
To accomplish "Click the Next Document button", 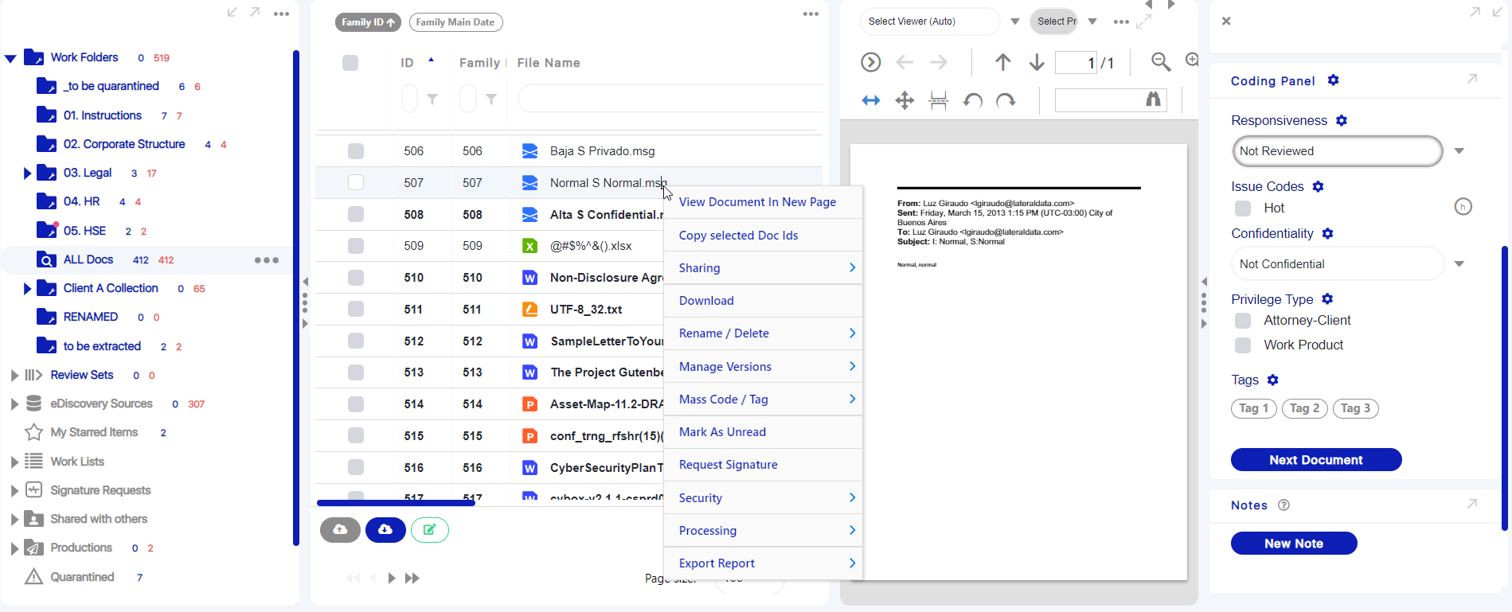I will tap(1316, 460).
